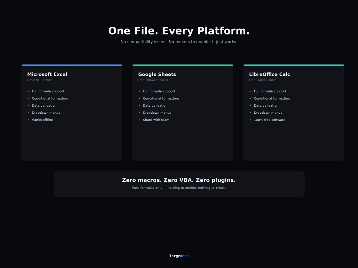Click the "Works offline" feature line
This screenshot has width=358, height=268.
(42, 120)
